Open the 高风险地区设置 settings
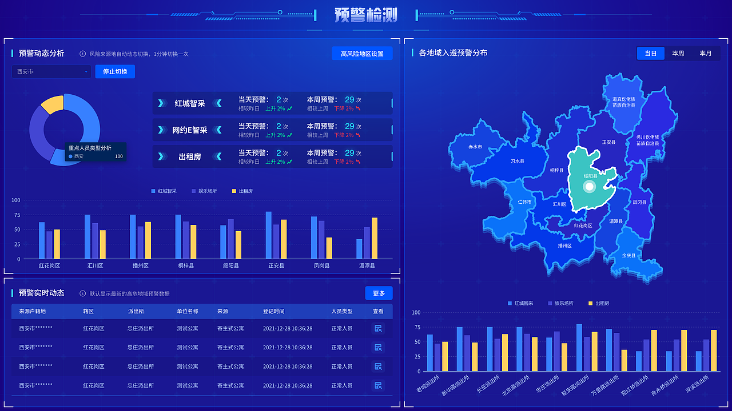732x411 pixels. coord(362,53)
